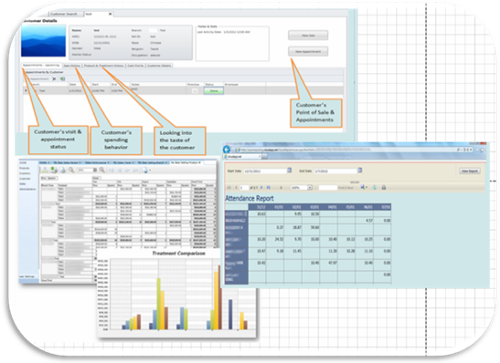Click the View Report button
The height and width of the screenshot is (363, 500).
coord(470,171)
